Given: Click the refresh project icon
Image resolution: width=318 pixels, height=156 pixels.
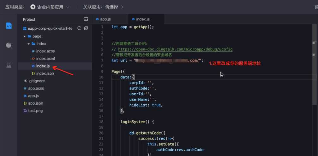Looking at the screenshot, I should pos(79,29).
